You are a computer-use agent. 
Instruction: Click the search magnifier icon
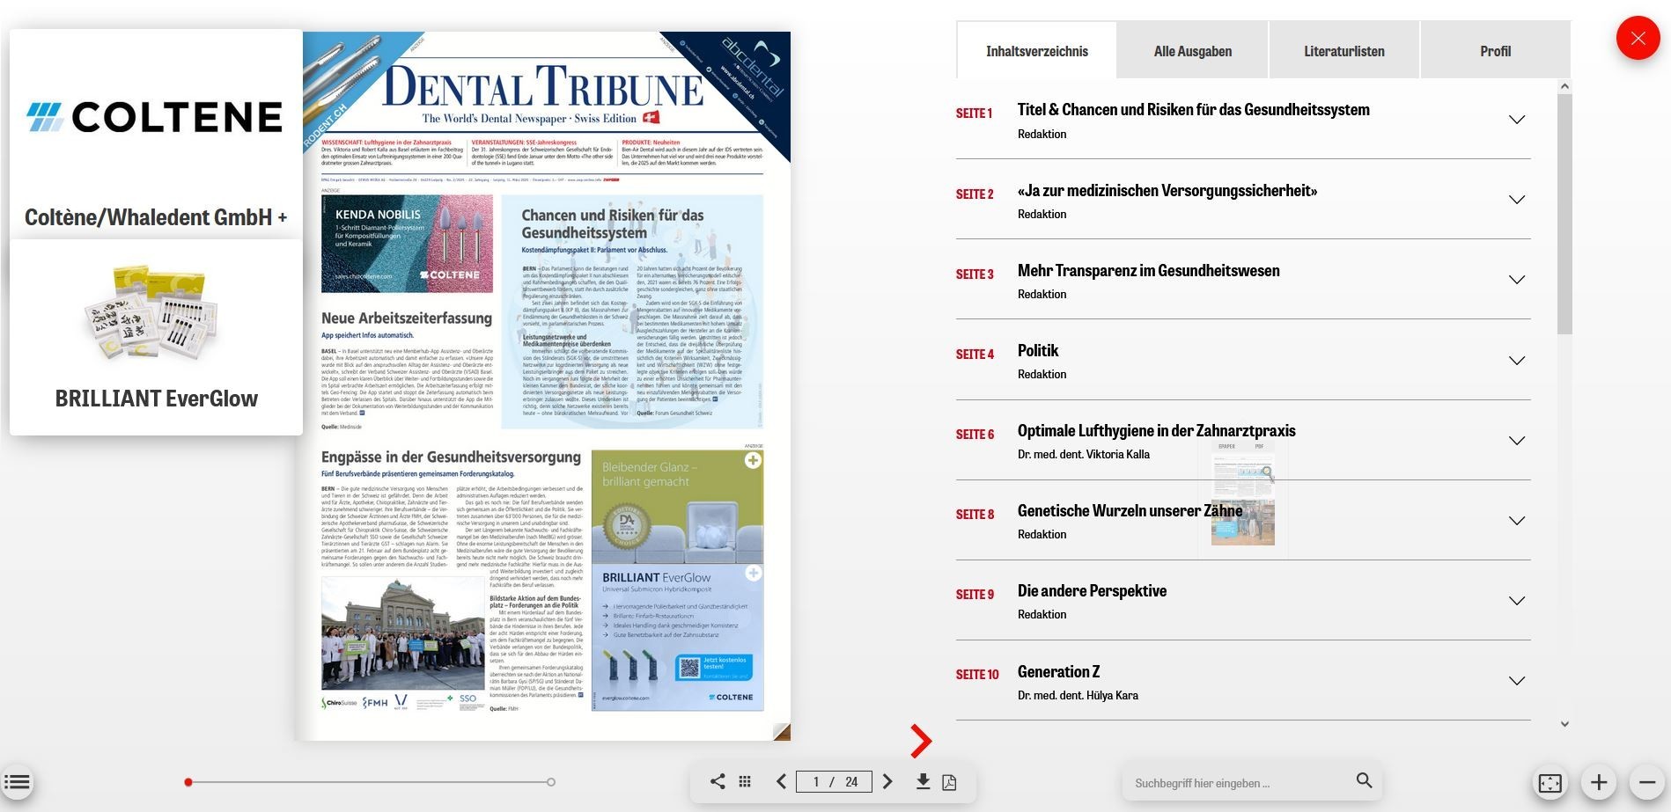[1364, 780]
